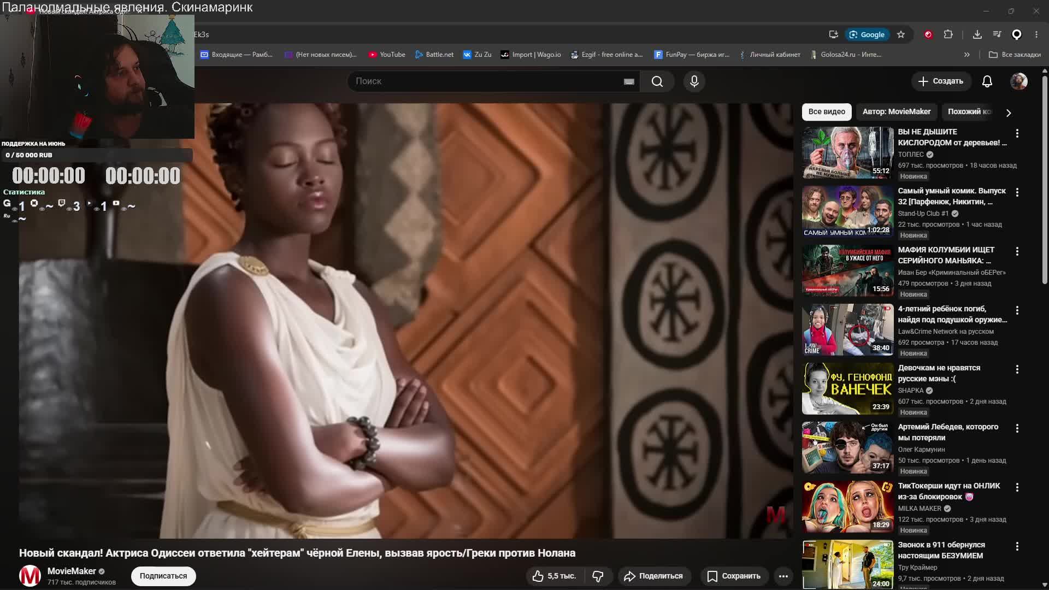
Task: Activate voice search microphone icon
Action: [x=694, y=81]
